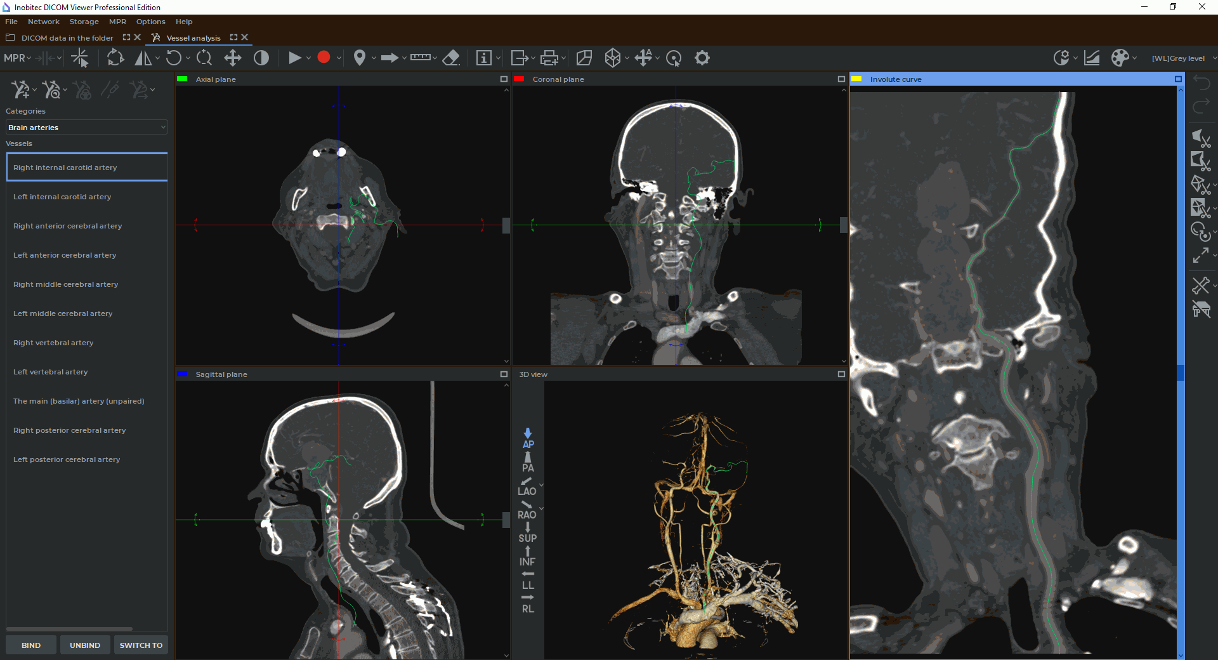Click the flip image tool icon
This screenshot has height=660, width=1218.
(x=143, y=58)
